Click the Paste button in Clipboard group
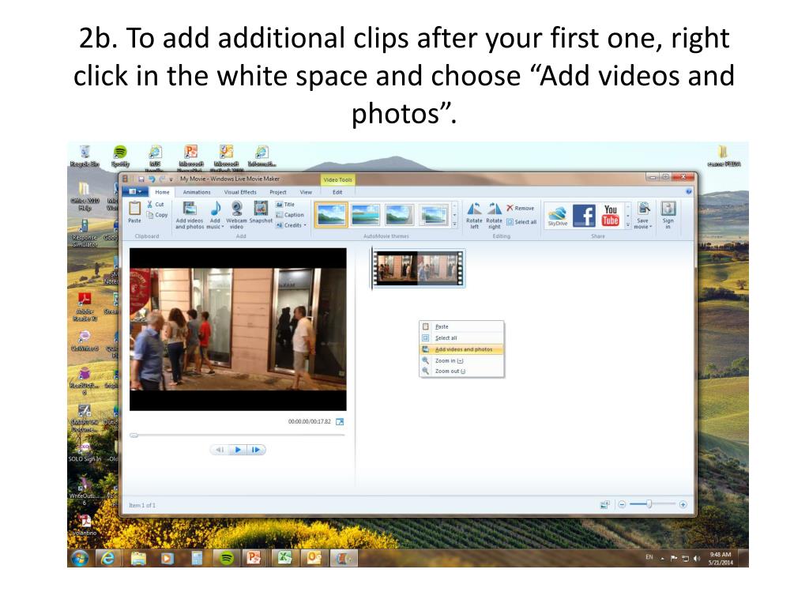The height and width of the screenshot is (607, 809). 134,212
